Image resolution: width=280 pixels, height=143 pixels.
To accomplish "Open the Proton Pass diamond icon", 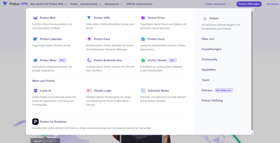I will pos(89,39).
